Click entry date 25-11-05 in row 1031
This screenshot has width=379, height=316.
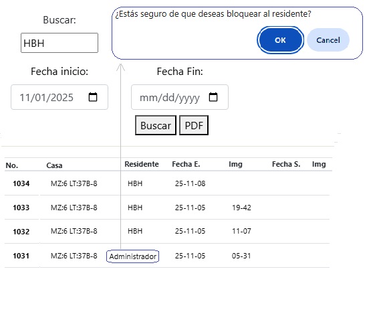[191, 256]
